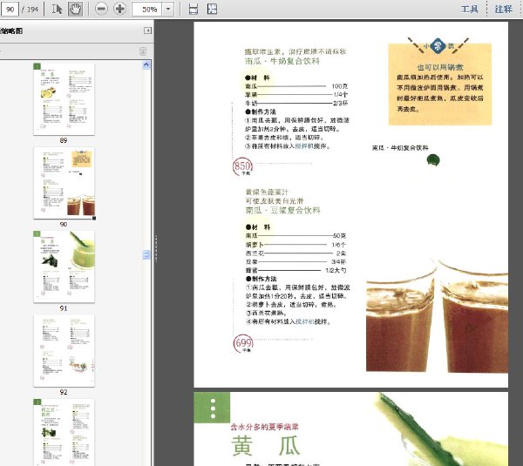The height and width of the screenshot is (466, 523).
Task: Click the ingredient row 蜂蜜 1/2大勺
Action: 295,270
